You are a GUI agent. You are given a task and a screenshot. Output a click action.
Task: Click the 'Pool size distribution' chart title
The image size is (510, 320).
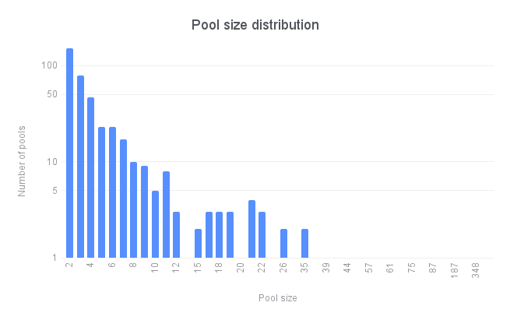pyautogui.click(x=255, y=25)
